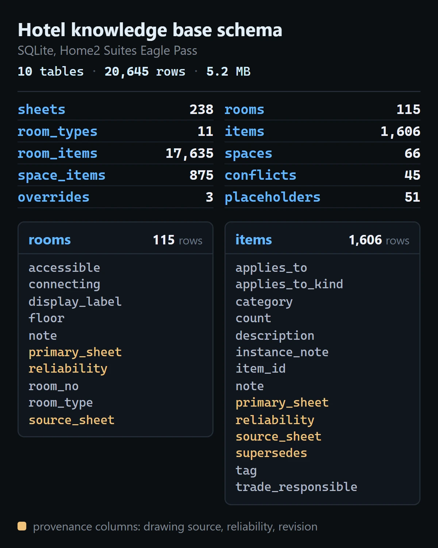
Task: Click the 17,635 count beside room_items
Action: click(x=189, y=153)
